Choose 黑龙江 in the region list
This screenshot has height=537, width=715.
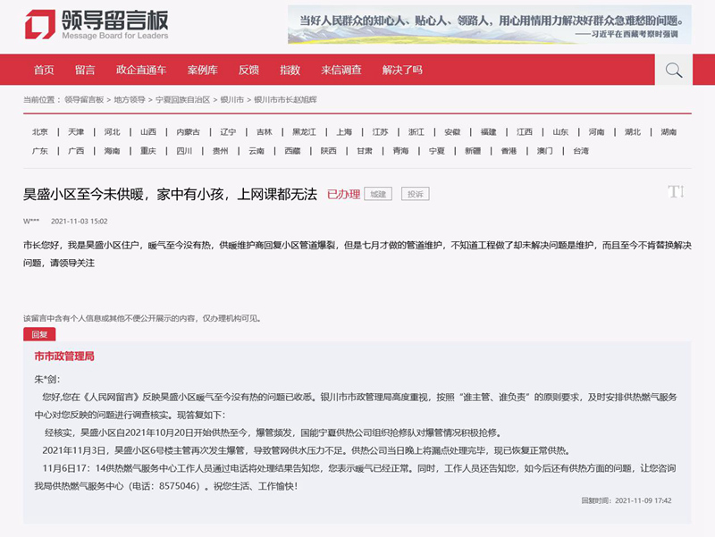pyautogui.click(x=304, y=131)
